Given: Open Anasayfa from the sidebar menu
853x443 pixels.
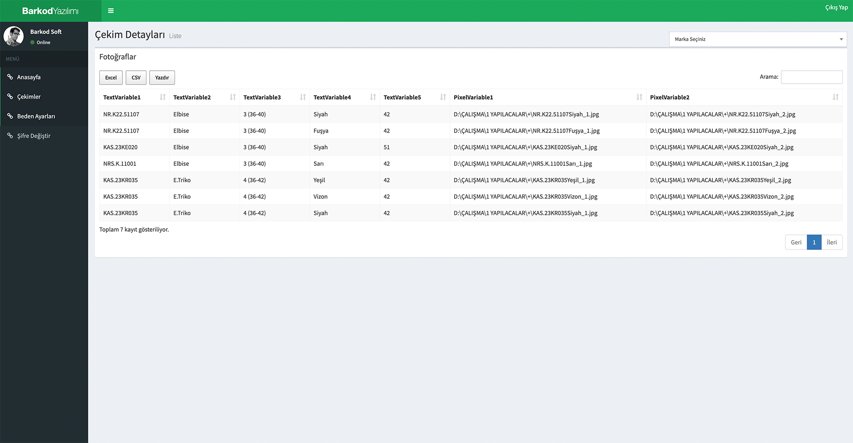Looking at the screenshot, I should [29, 77].
